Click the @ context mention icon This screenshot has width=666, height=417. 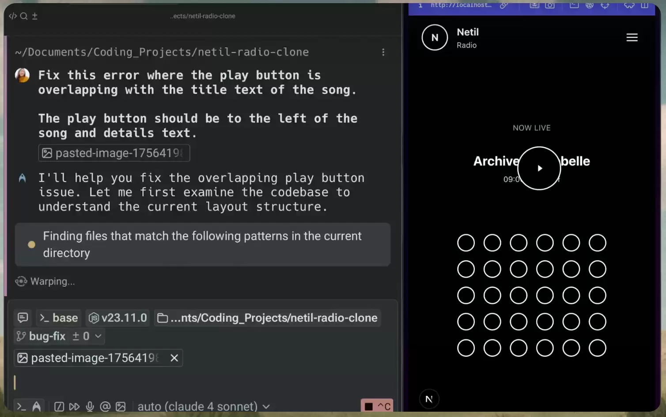click(x=105, y=406)
